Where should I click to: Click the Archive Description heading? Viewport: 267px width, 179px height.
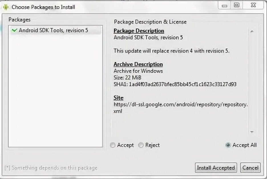(x=138, y=64)
